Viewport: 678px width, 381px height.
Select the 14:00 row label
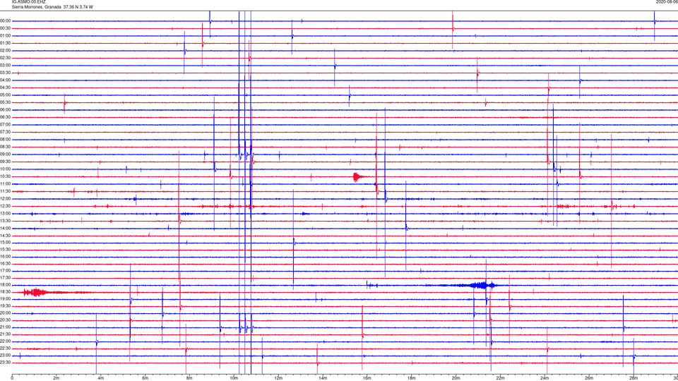pyautogui.click(x=6, y=228)
